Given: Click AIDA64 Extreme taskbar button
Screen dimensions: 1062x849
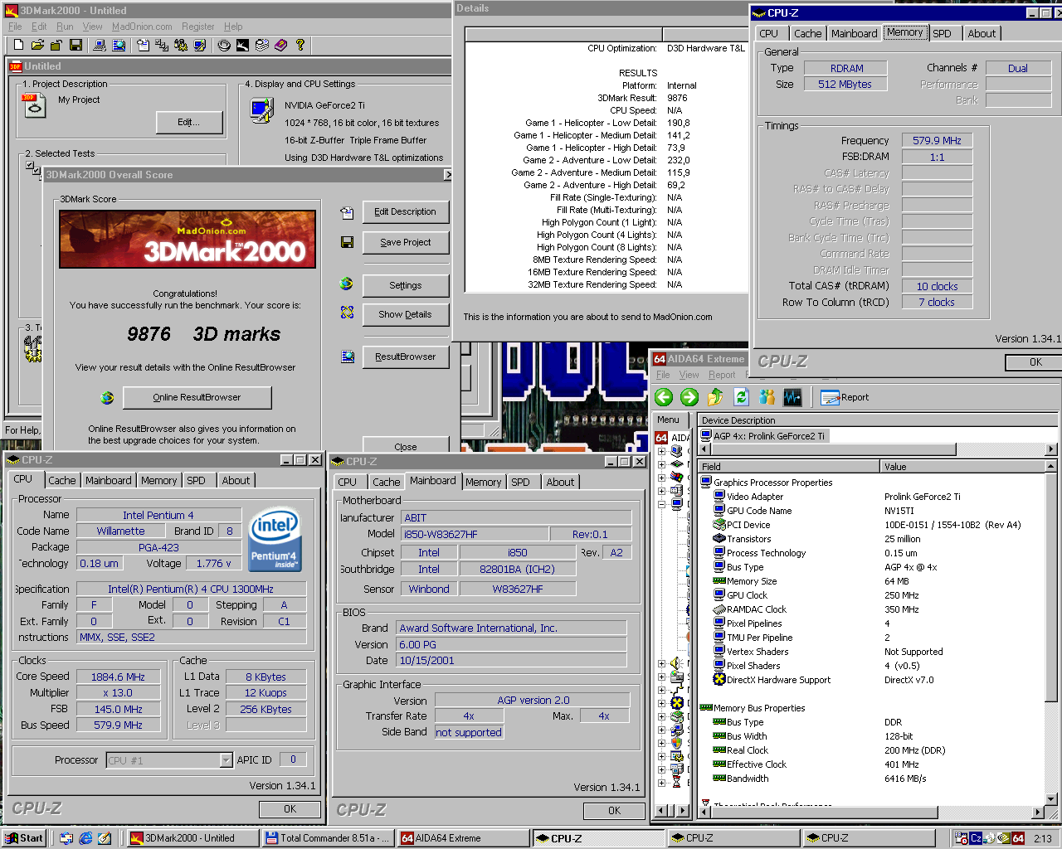Looking at the screenshot, I should click(x=463, y=838).
